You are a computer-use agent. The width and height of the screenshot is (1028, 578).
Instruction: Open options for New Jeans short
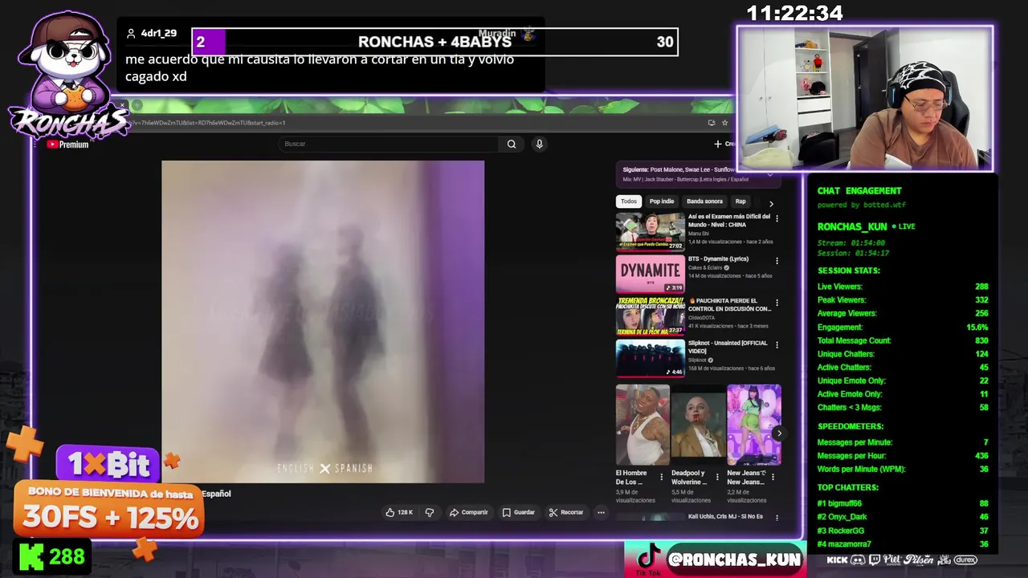click(773, 477)
